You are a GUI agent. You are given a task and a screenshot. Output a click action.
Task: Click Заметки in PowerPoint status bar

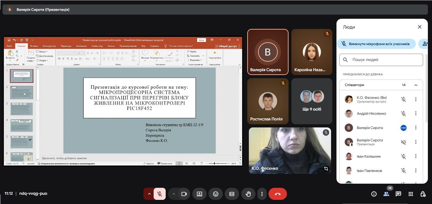[x=148, y=163]
